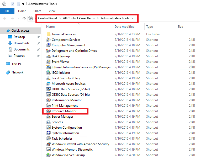Expand the chevron after Administrative Tools breadcrumb
The image size is (200, 160).
pos(132,18)
